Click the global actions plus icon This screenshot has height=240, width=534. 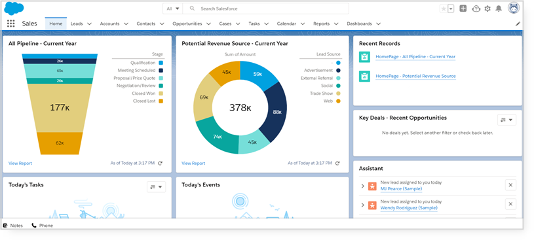point(463,9)
